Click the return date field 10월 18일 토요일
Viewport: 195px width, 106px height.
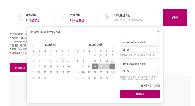pos(140,64)
